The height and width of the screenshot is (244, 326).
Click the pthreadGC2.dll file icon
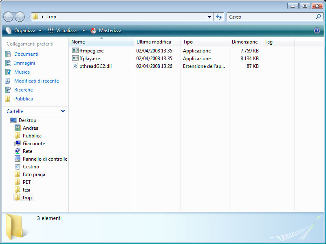point(75,66)
